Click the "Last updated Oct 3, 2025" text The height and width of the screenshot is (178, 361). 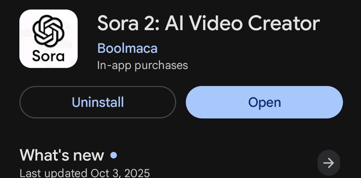85,173
